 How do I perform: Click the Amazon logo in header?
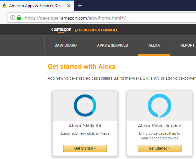pyautogui.click(x=63, y=30)
